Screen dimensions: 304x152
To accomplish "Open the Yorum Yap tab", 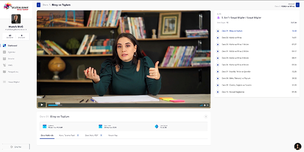I will (113, 136).
